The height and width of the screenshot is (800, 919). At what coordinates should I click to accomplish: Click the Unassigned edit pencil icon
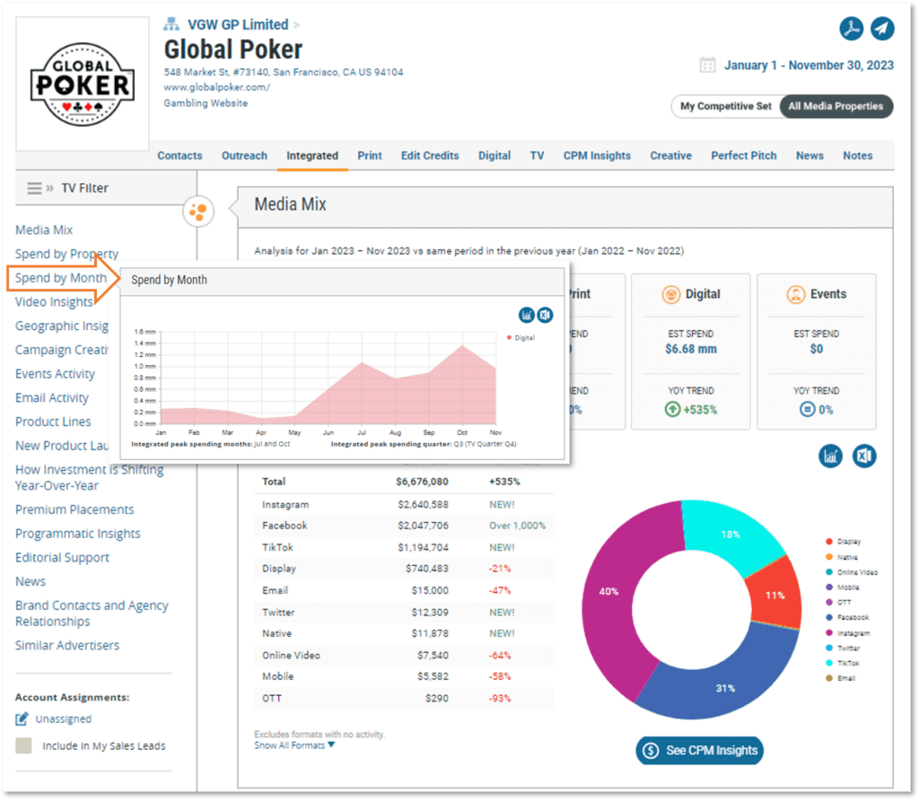[x=22, y=718]
